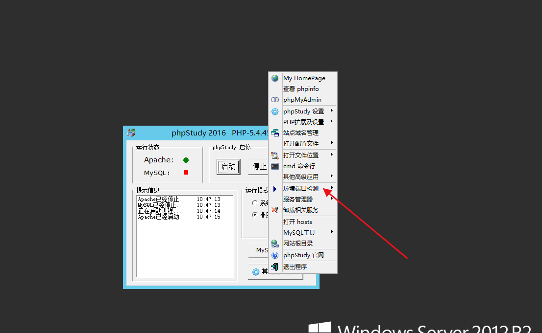
Task: Expand the PHP扩展及设置 submenu
Action: coord(304,122)
